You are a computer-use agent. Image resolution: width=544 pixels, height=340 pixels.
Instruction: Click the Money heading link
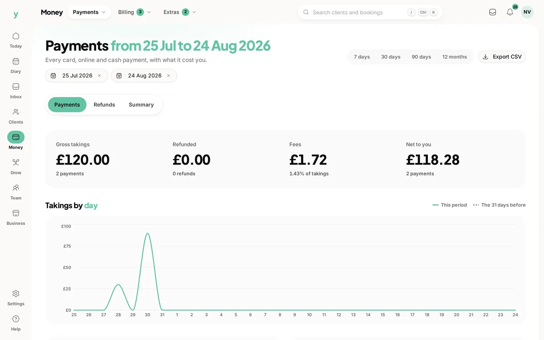click(x=52, y=12)
